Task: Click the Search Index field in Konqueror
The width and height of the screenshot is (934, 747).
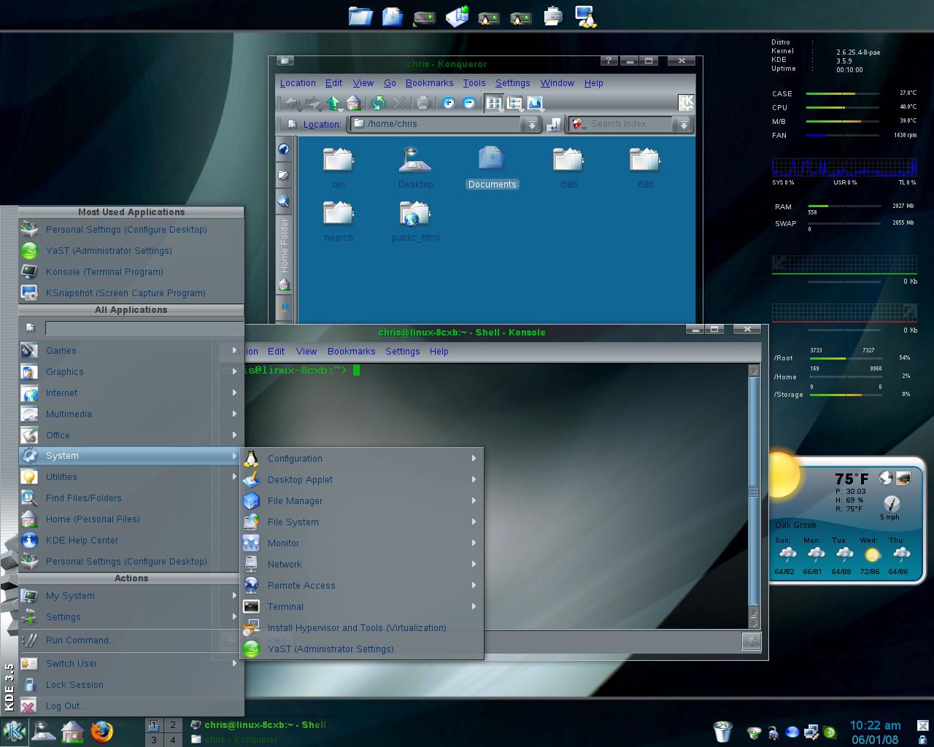Action: point(630,124)
